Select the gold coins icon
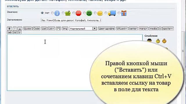The height and width of the screenshot is (104, 186). tap(100, 13)
